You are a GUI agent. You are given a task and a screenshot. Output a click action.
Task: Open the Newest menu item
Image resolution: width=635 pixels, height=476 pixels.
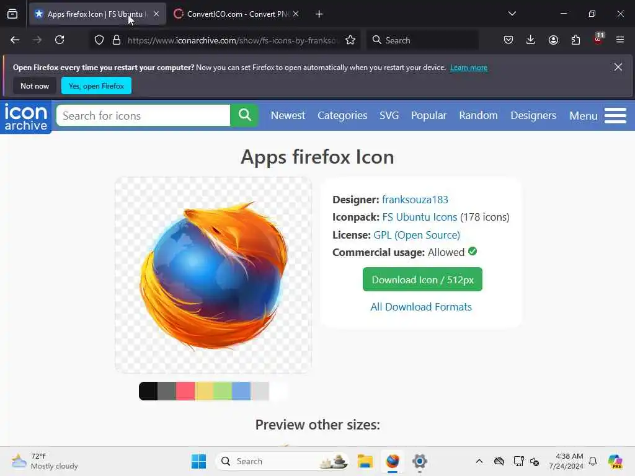point(288,115)
